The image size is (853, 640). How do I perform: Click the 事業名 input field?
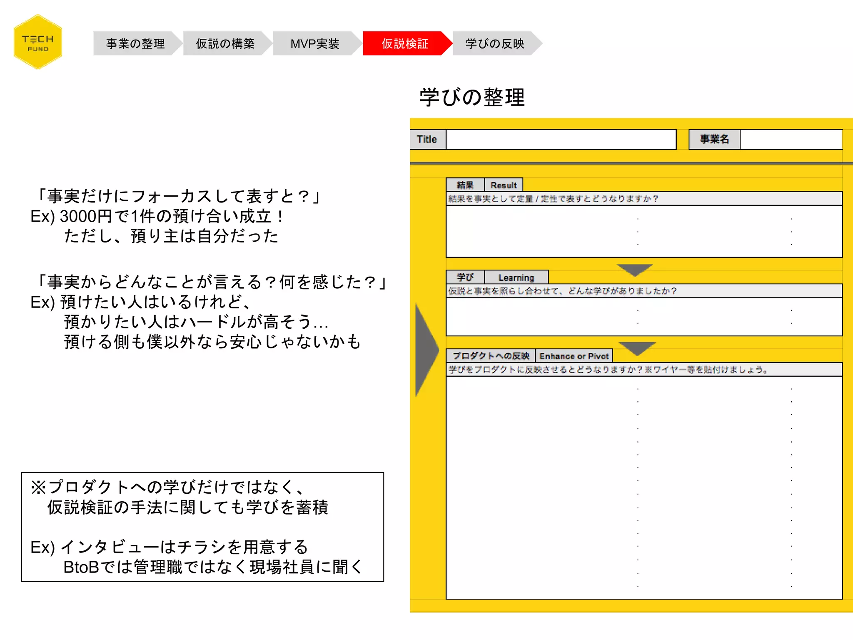(x=791, y=140)
